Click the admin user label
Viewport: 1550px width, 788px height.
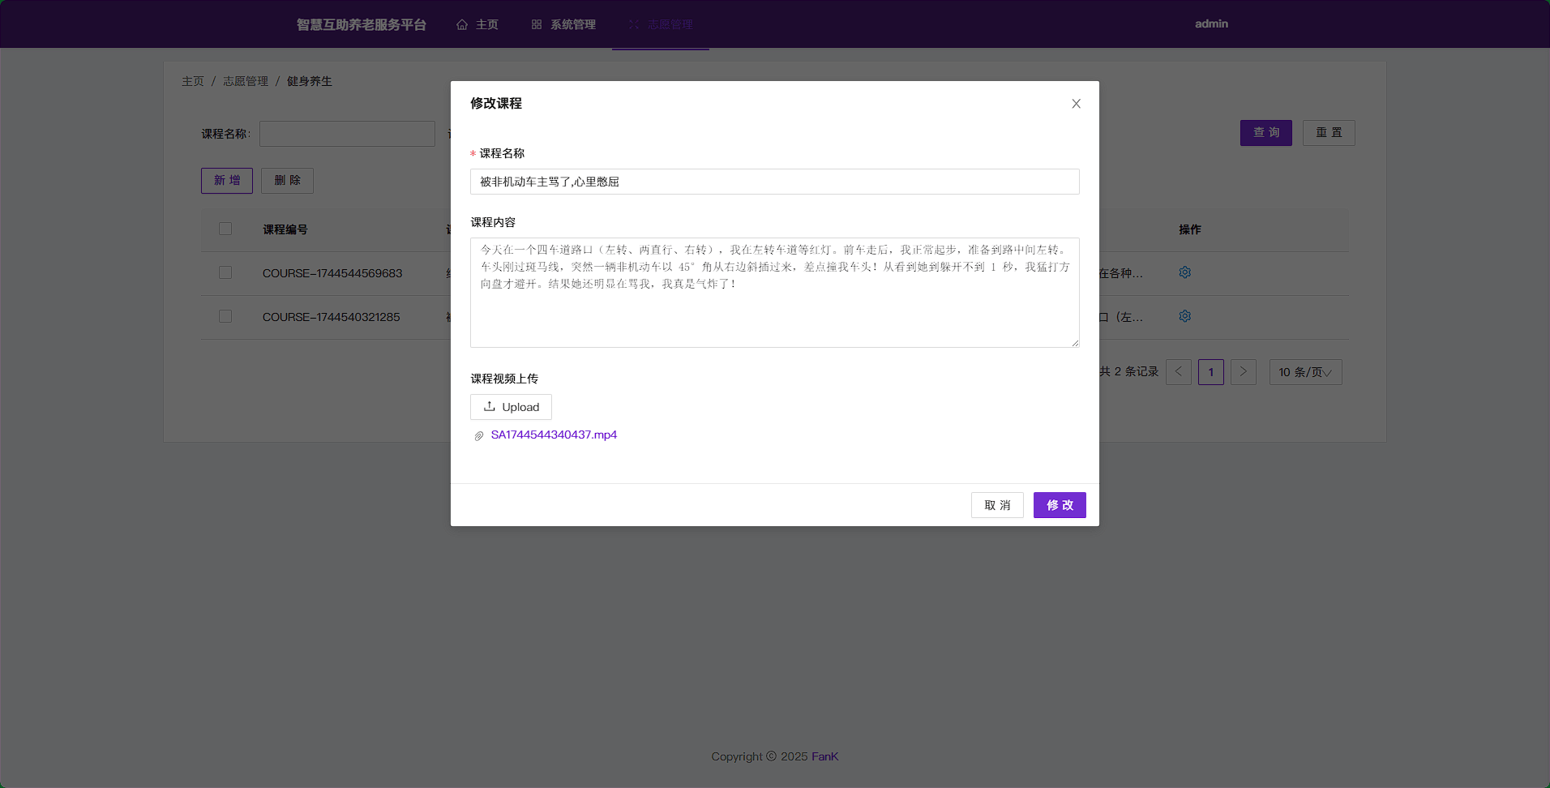click(1211, 24)
